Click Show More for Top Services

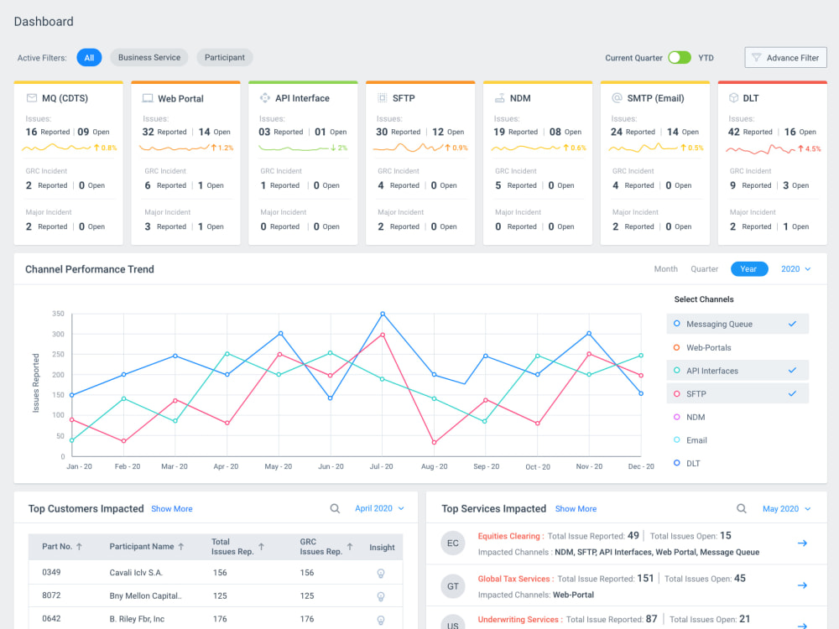point(576,509)
